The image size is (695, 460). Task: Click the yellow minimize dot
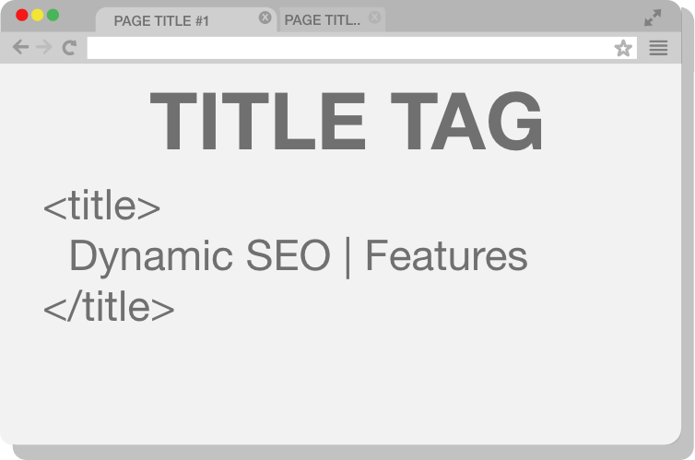coord(37,15)
